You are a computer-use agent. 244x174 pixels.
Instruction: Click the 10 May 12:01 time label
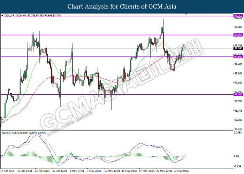pos(112,171)
